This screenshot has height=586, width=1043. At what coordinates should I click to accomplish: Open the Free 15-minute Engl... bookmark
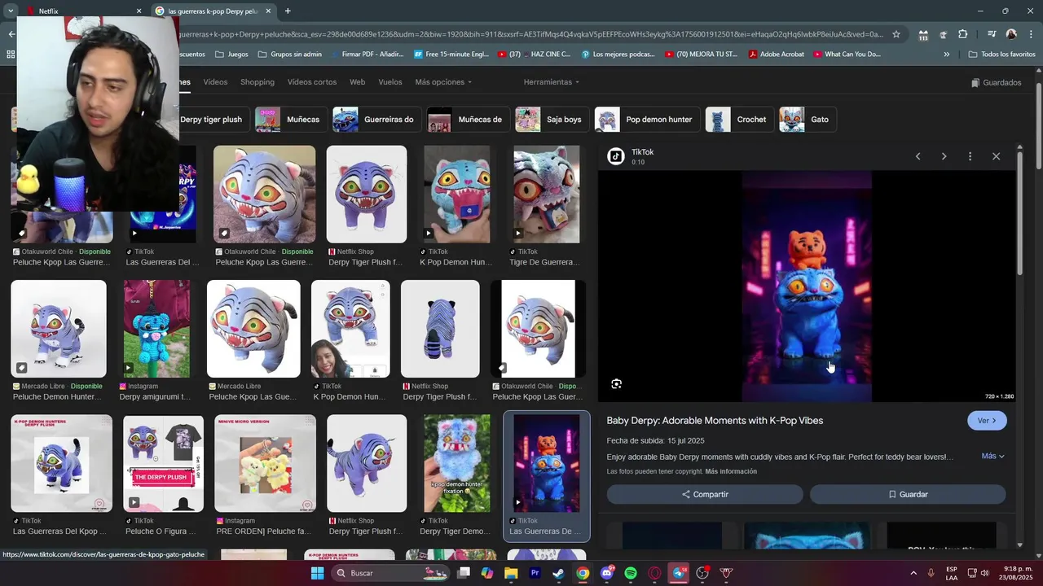pyautogui.click(x=451, y=55)
